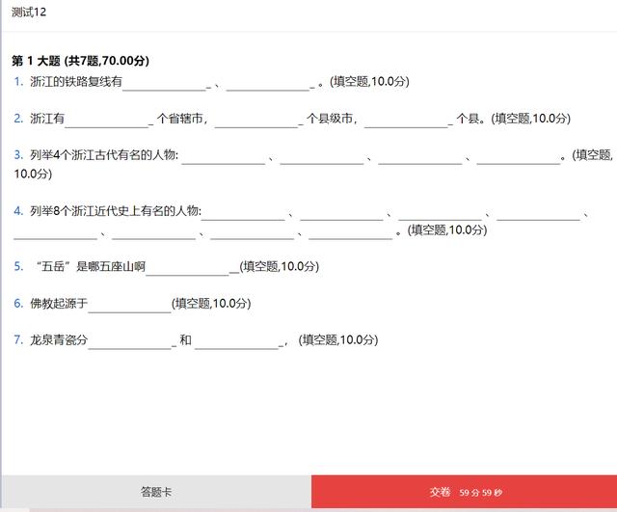The height and width of the screenshot is (512, 617).
Task: Click the 佛教起源于 answer blank
Action: tap(129, 305)
